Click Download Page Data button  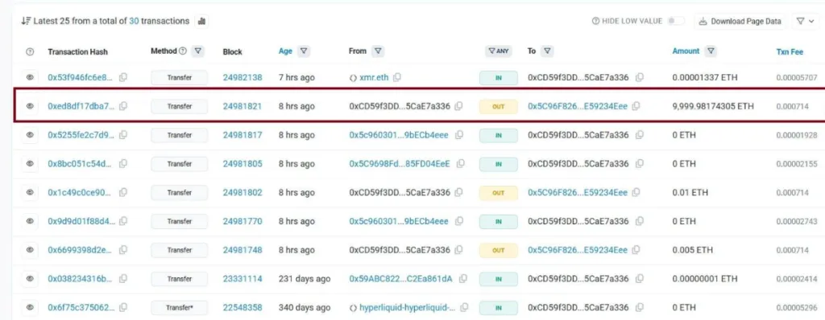pyautogui.click(x=740, y=22)
